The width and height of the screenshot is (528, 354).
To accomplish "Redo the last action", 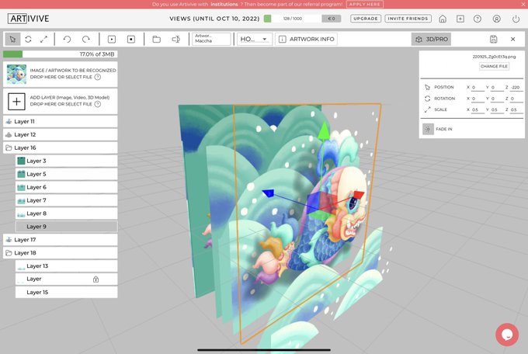I will 86,40.
